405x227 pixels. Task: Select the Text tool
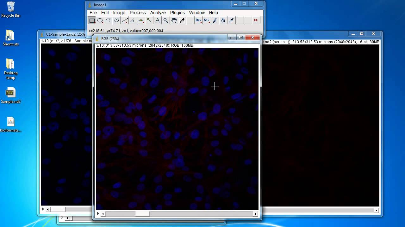click(x=158, y=20)
